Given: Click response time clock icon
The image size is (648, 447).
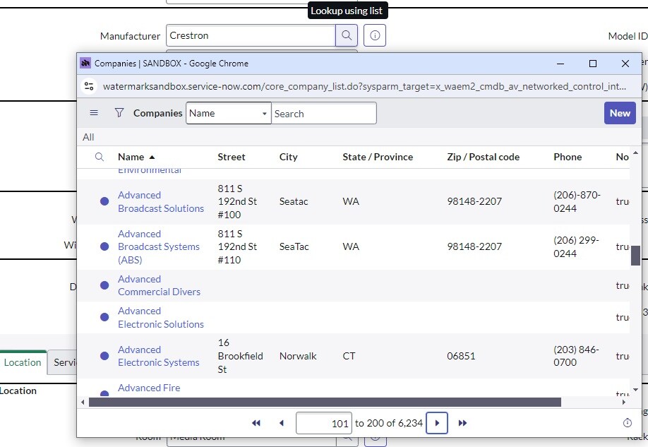Looking at the screenshot, I should pyautogui.click(x=628, y=422).
